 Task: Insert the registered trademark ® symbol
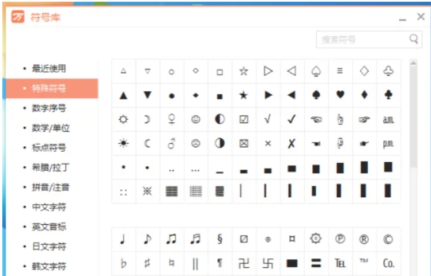(364, 239)
